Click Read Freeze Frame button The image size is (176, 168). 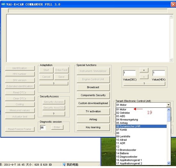(x=20, y=129)
